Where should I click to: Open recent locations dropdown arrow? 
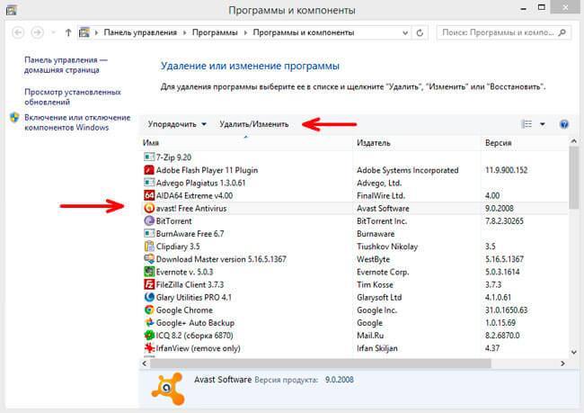coord(53,32)
